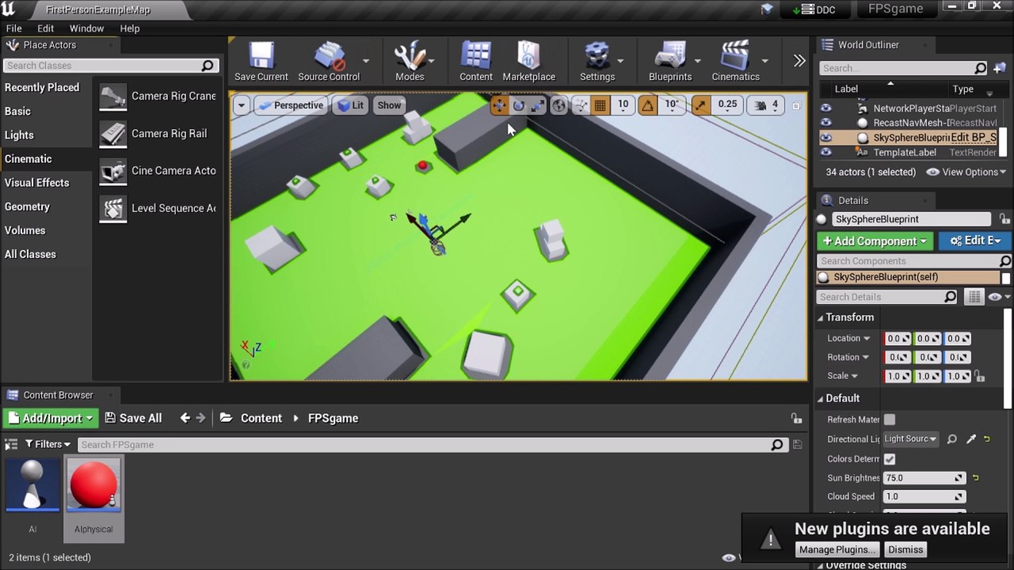The height and width of the screenshot is (570, 1014).
Task: Click the Add/Import button
Action: (50, 418)
